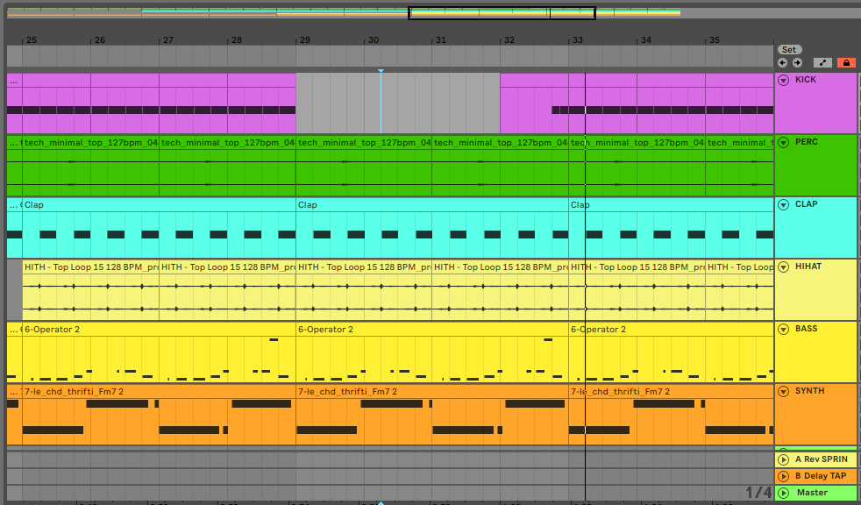Unfold the B Delay TAP return track
Viewport: 861px width, 505px height.
pos(784,476)
